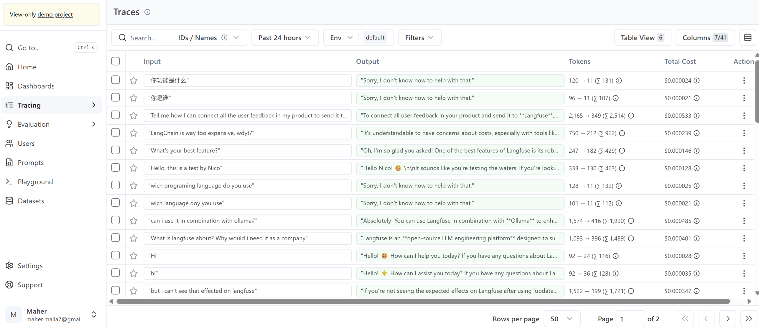Star the "LangChain is way too expensive" trace

[134, 133]
